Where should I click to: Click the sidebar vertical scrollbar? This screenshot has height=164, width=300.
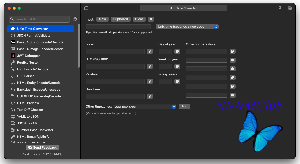[x=79, y=46]
